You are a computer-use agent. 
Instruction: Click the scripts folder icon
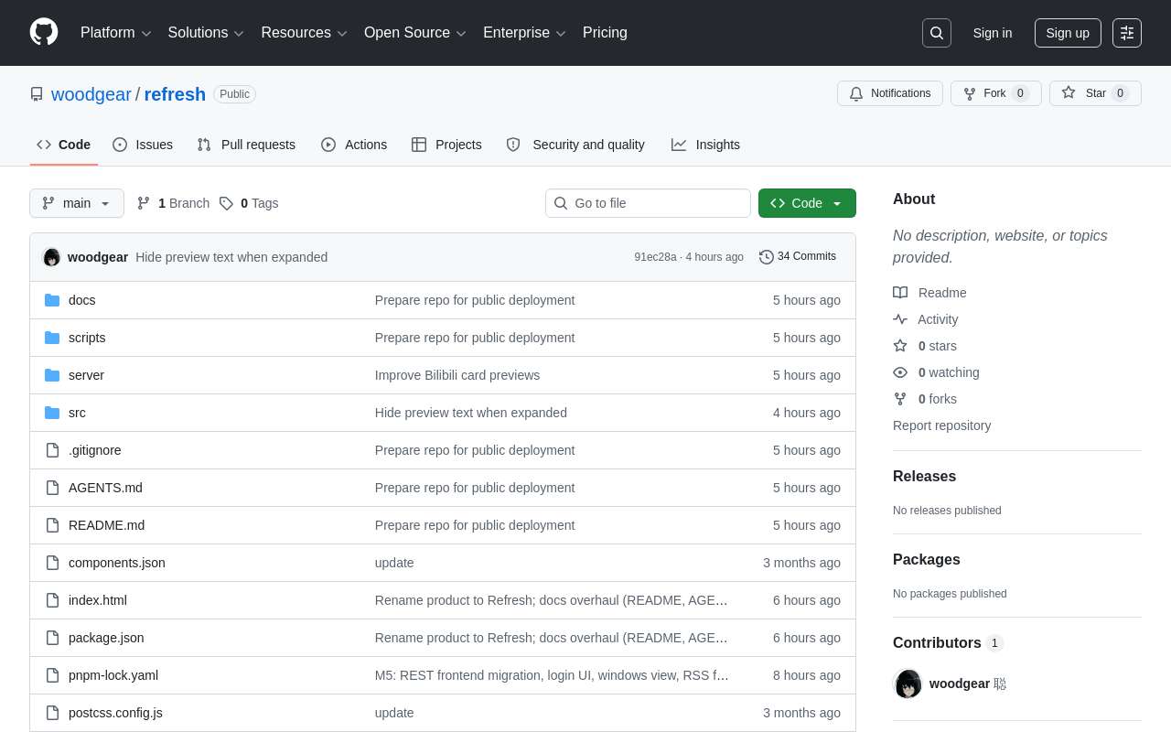(52, 338)
